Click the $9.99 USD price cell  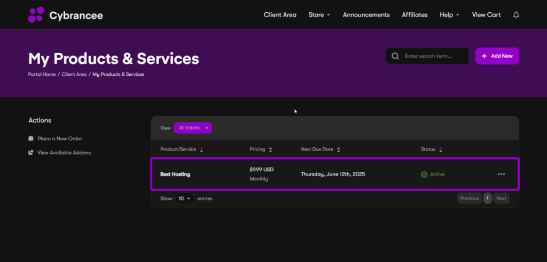pos(262,170)
